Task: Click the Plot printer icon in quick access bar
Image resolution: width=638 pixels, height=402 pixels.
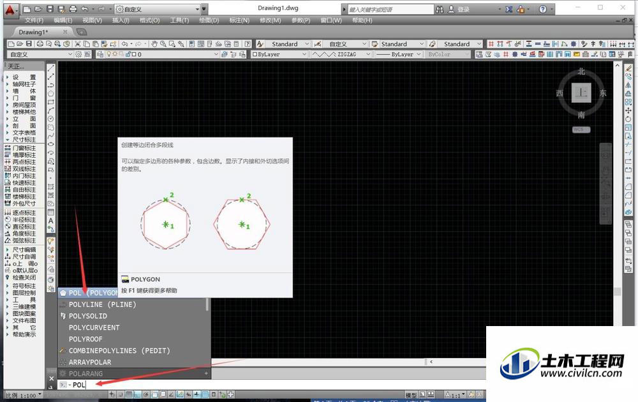Action: point(73,9)
